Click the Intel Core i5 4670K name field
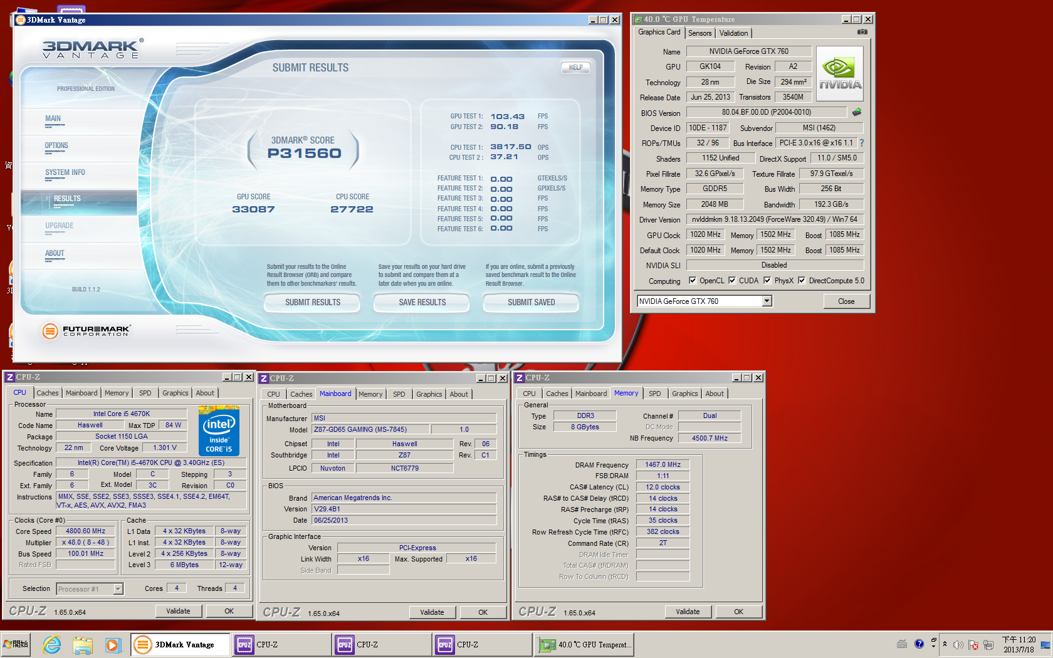Screen dimensions: 1053x658 [x=122, y=414]
